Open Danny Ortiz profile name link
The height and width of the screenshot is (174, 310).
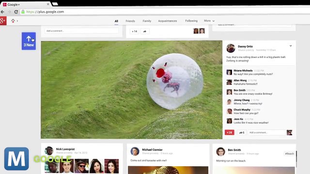tap(245, 46)
